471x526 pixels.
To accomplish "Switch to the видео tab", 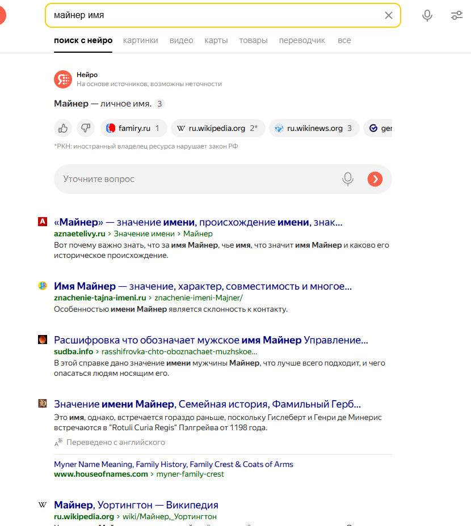I will (x=181, y=41).
